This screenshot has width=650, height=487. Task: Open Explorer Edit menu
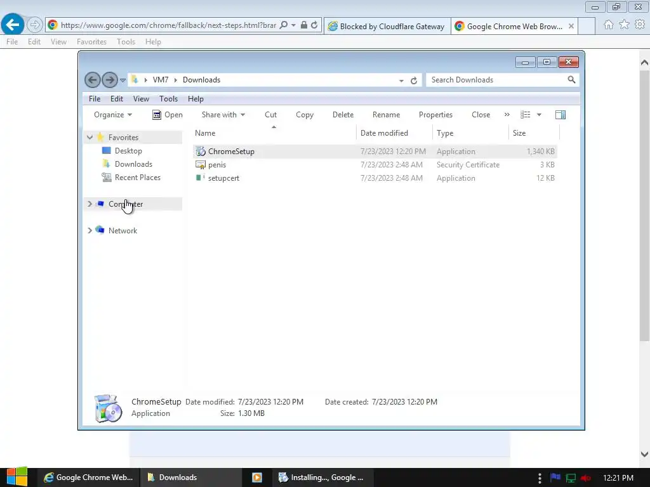tap(117, 98)
